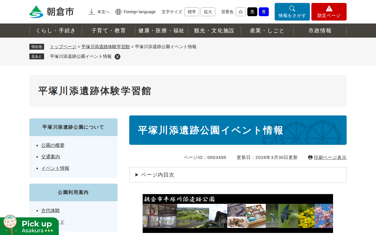
Task: Open the 子育て・教育 navigation tab
Action: point(108,31)
